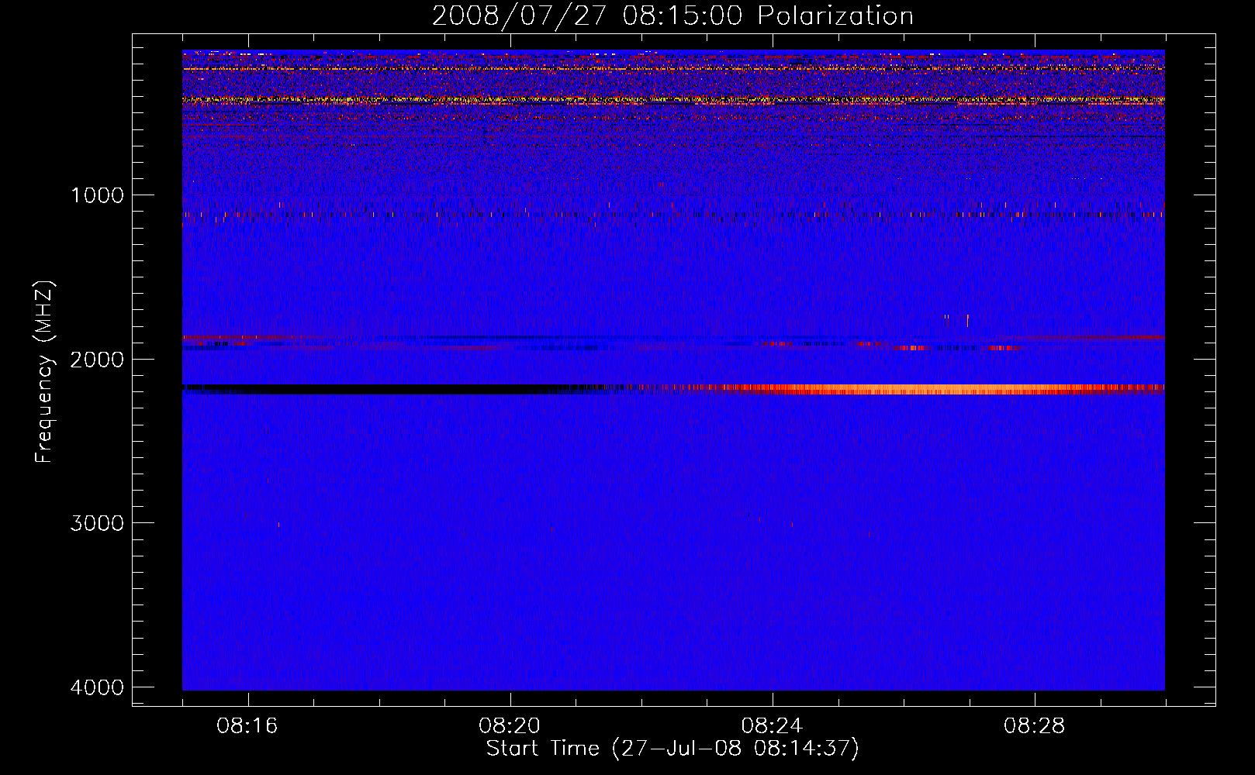This screenshot has width=1255, height=775.
Task: Click the 08:28 time tick label
Action: pos(1034,726)
